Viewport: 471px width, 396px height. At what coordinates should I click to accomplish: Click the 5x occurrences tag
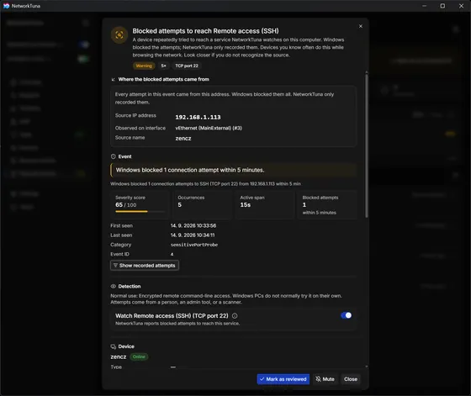pos(163,66)
